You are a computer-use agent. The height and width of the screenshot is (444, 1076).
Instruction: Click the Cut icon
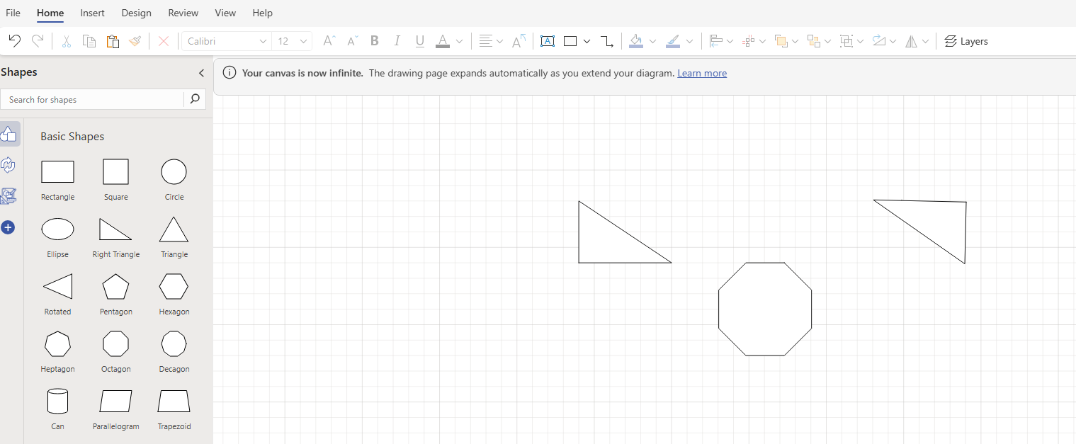click(x=66, y=40)
